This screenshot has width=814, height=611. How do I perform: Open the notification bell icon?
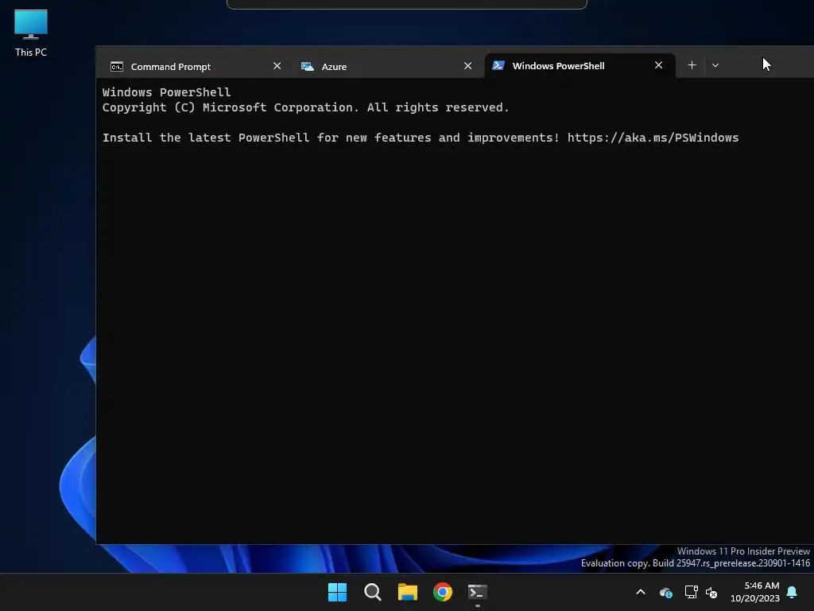(792, 592)
